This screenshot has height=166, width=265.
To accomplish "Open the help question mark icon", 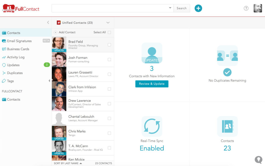I will (246, 8).
